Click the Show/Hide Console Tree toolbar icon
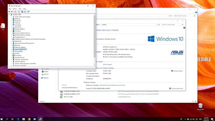The height and width of the screenshot is (121, 215). point(15,12)
